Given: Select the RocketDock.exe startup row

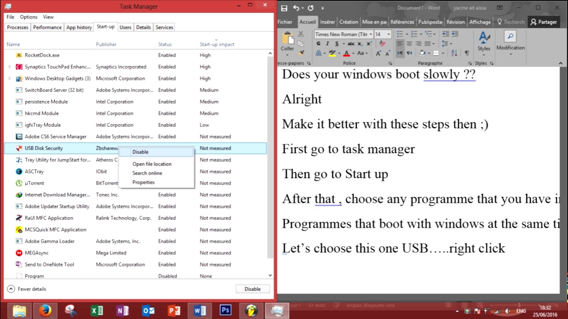Looking at the screenshot, I should [x=135, y=55].
